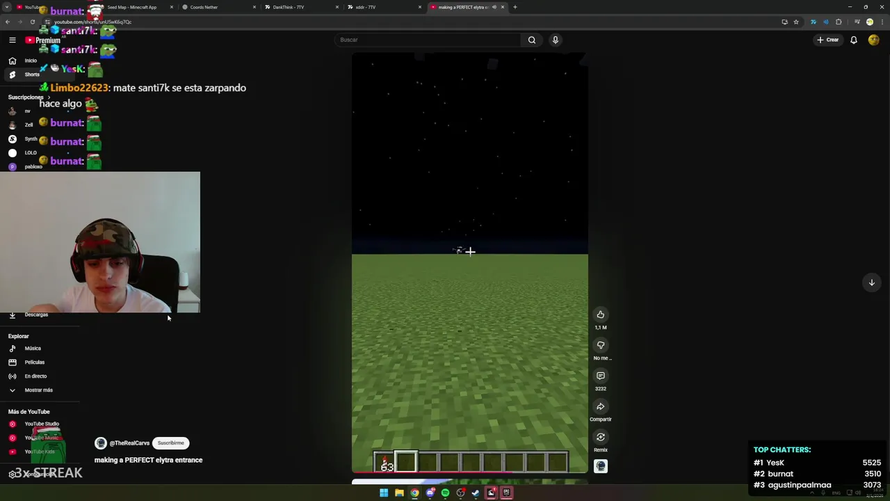Open the YouTube account avatar menu
Image resolution: width=890 pixels, height=501 pixels.
874,40
